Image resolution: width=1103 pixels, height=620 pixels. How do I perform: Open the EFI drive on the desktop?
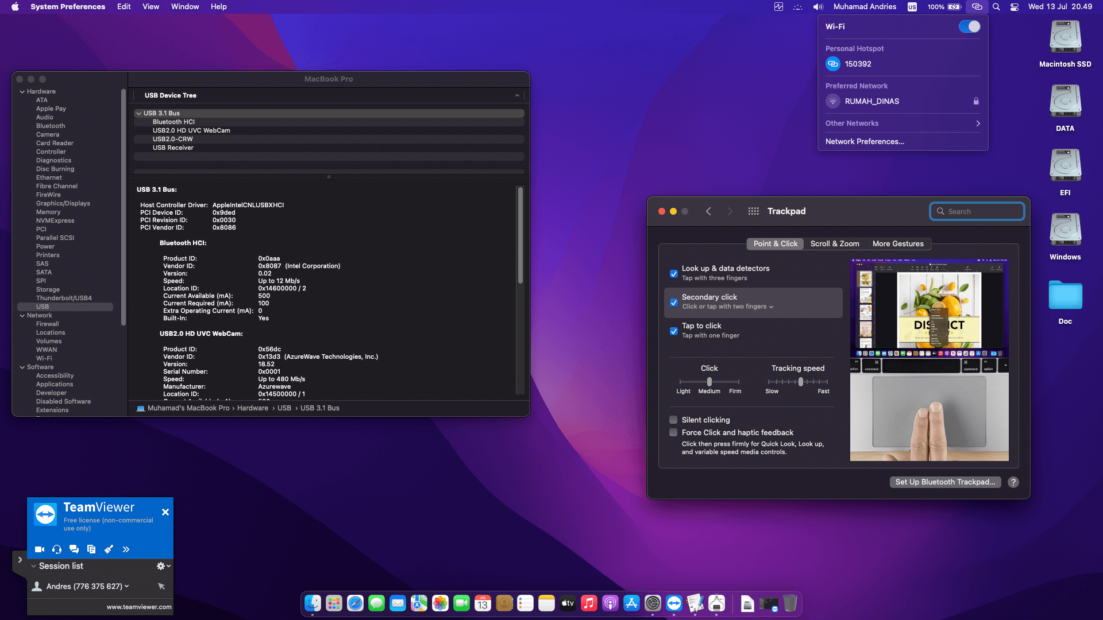[1065, 172]
